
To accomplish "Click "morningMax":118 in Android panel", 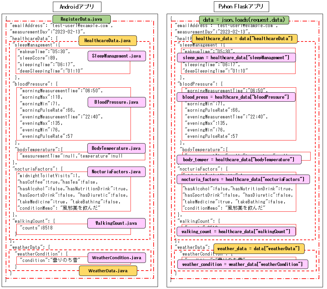I will (x=41, y=97).
